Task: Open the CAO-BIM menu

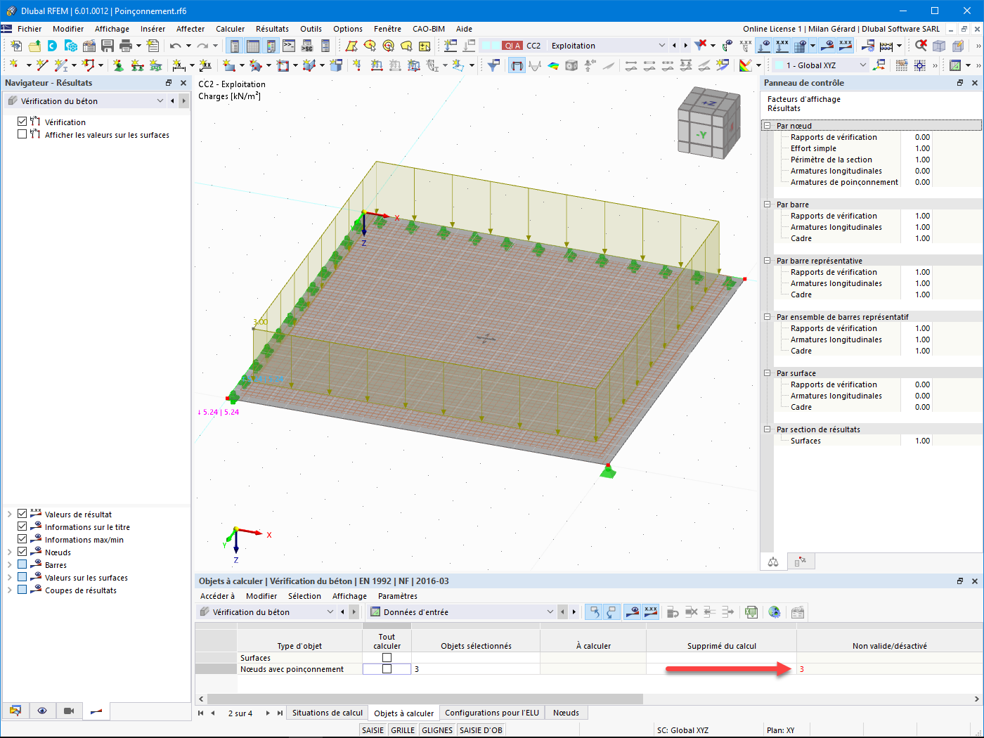Action: tap(429, 29)
